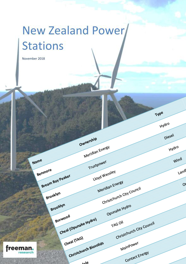
Task: Click the Opunake Hydro ownership cell
Action: coord(119,210)
